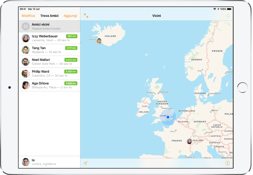Tap the Io profile photo in the sidebar footer
The width and height of the screenshot is (253, 175).
pyautogui.click(x=26, y=162)
